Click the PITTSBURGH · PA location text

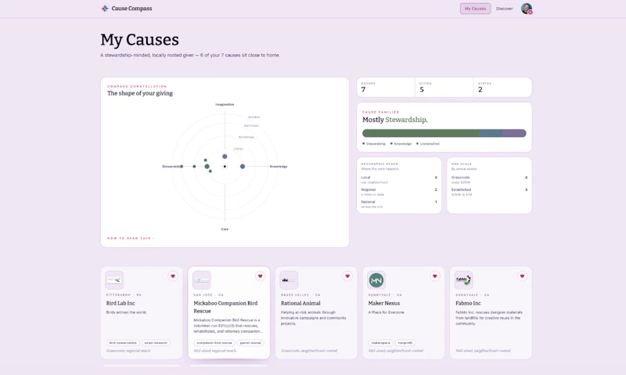point(124,294)
